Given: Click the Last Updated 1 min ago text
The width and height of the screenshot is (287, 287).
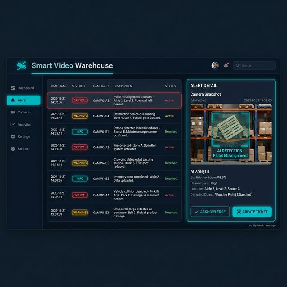Looking at the screenshot, I should point(261,226).
